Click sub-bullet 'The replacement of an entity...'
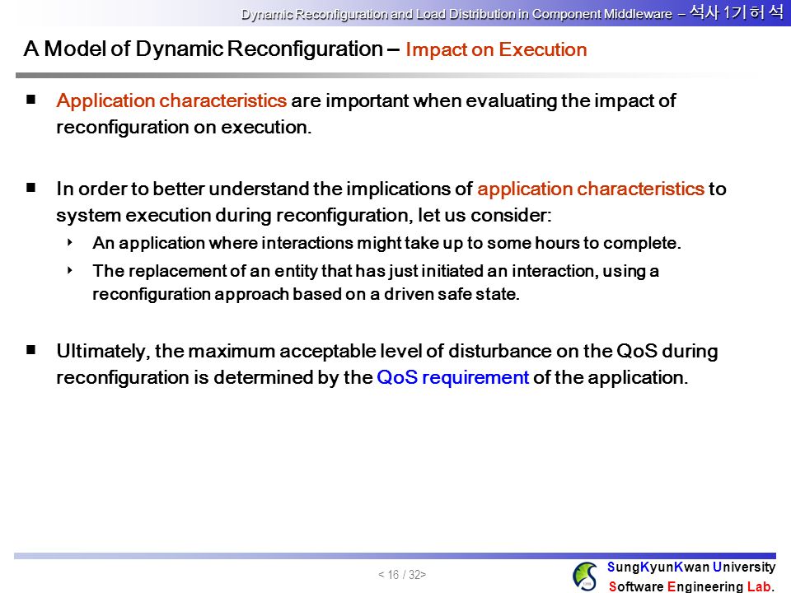 tap(376, 271)
